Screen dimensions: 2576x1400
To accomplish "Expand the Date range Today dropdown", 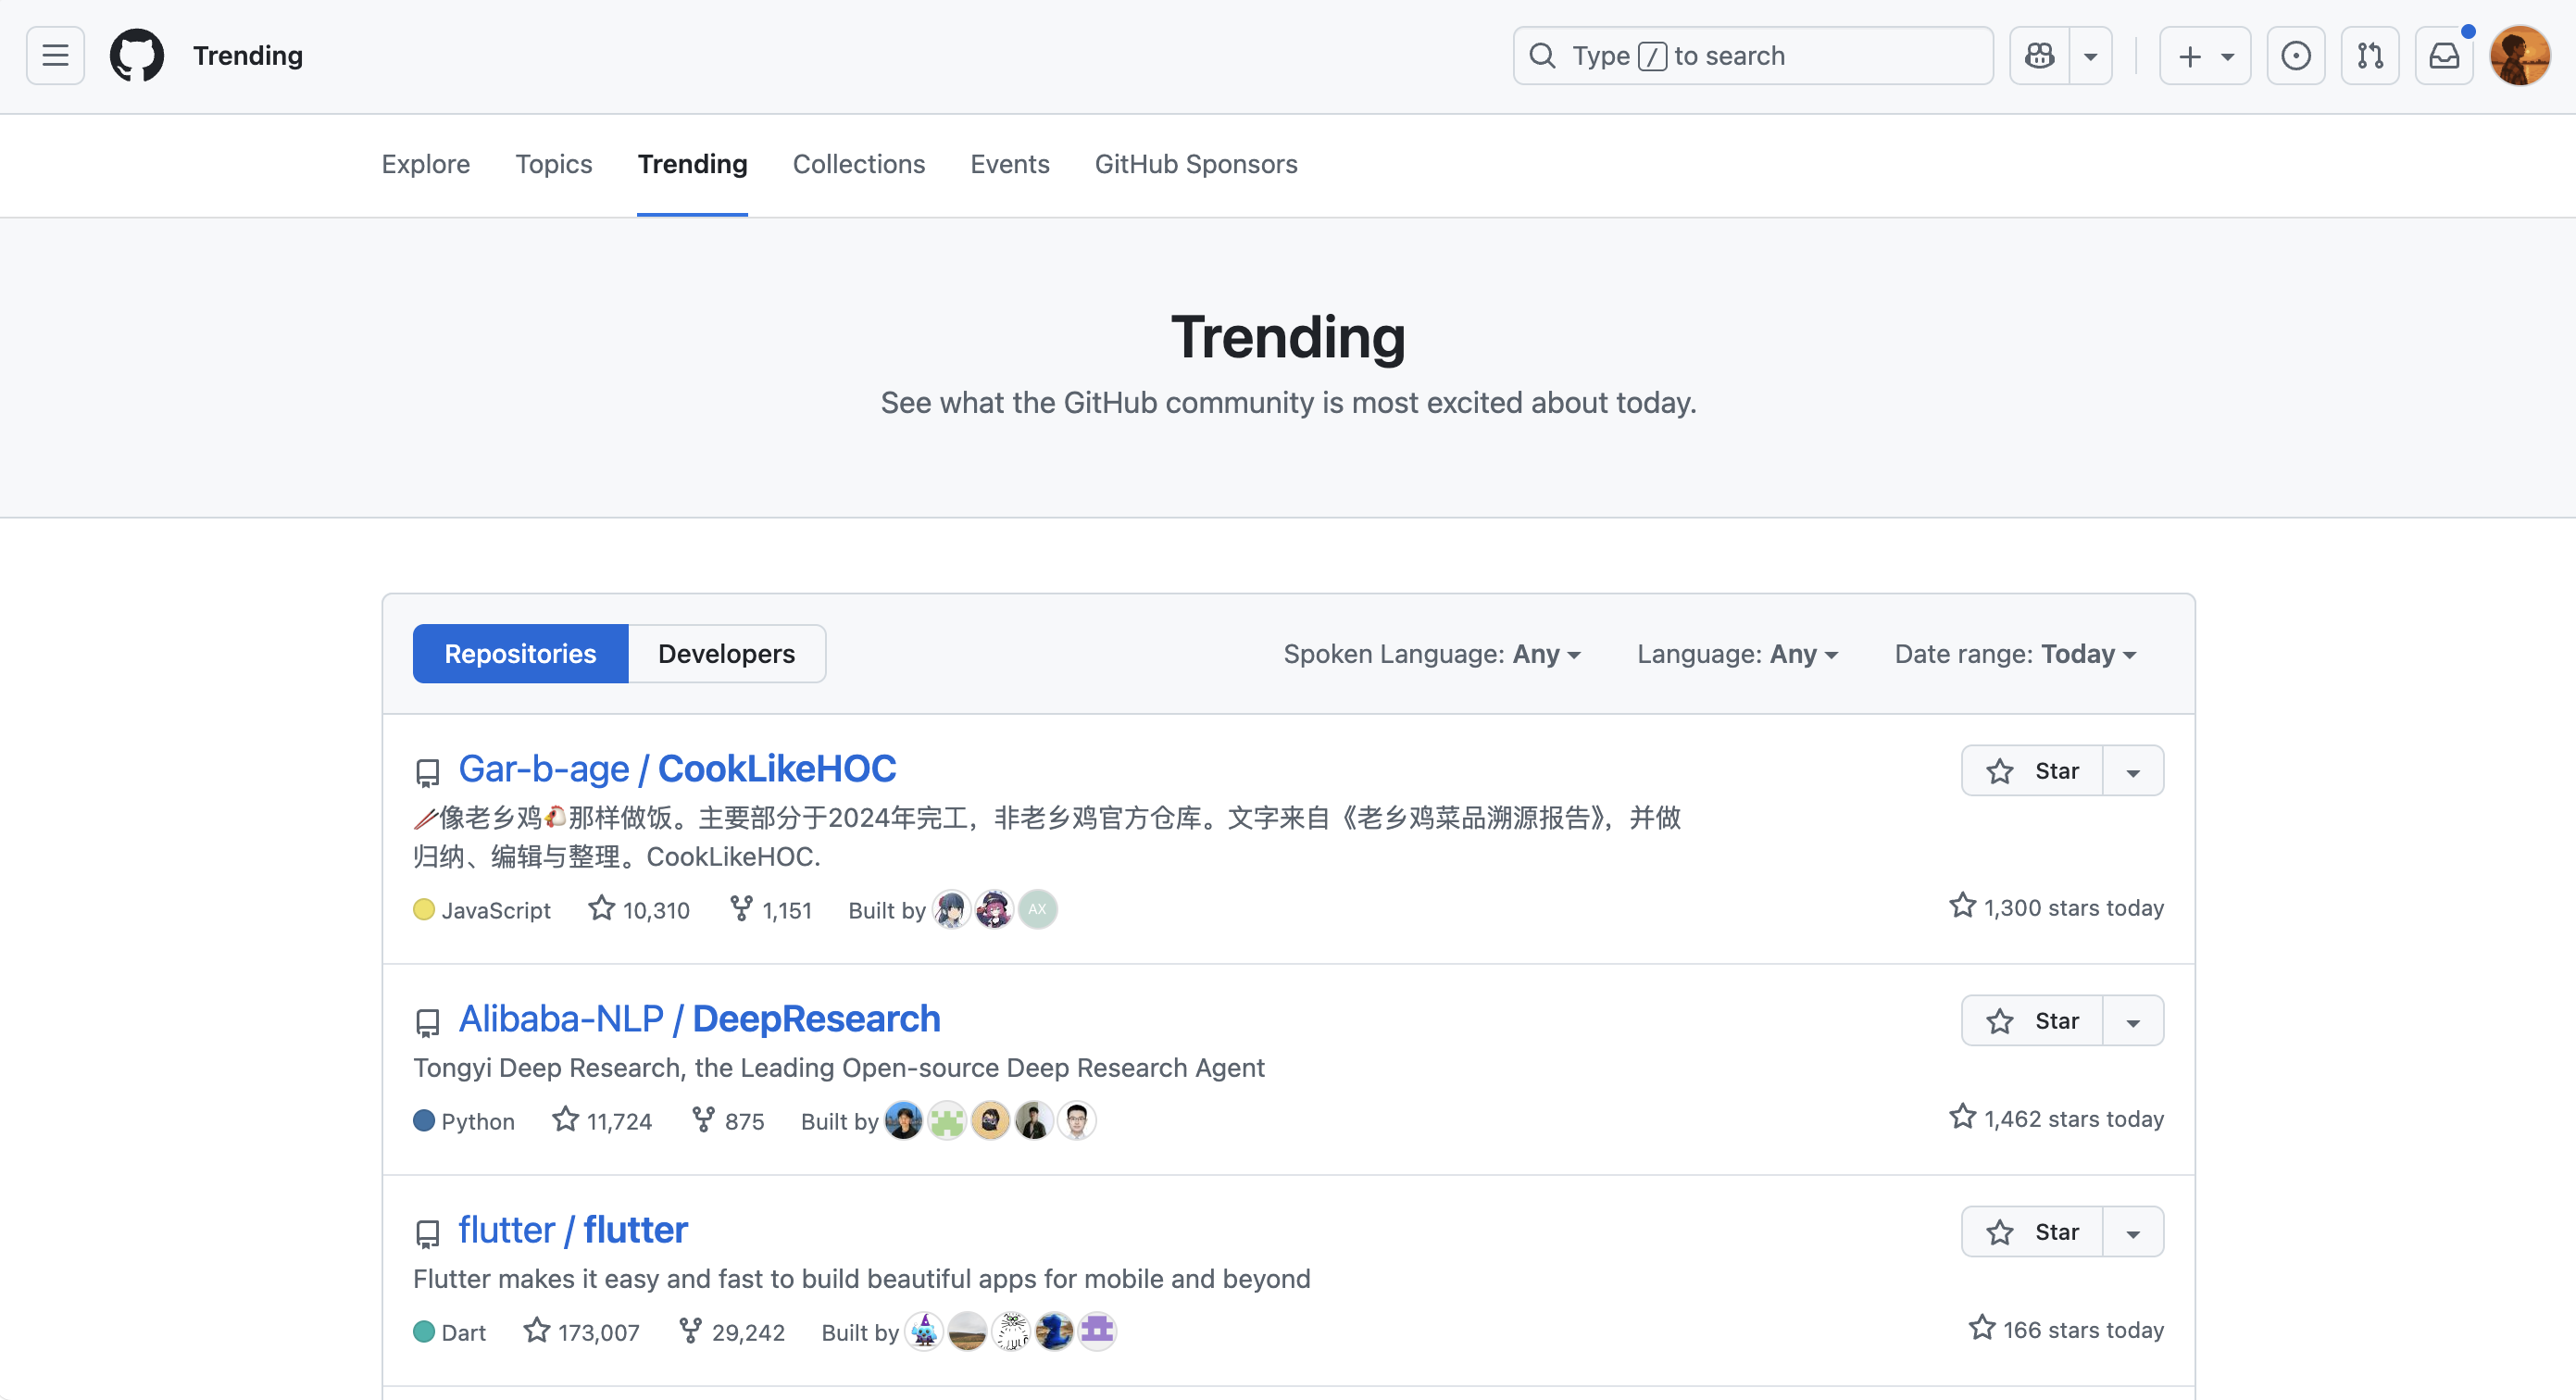I will click(2015, 654).
